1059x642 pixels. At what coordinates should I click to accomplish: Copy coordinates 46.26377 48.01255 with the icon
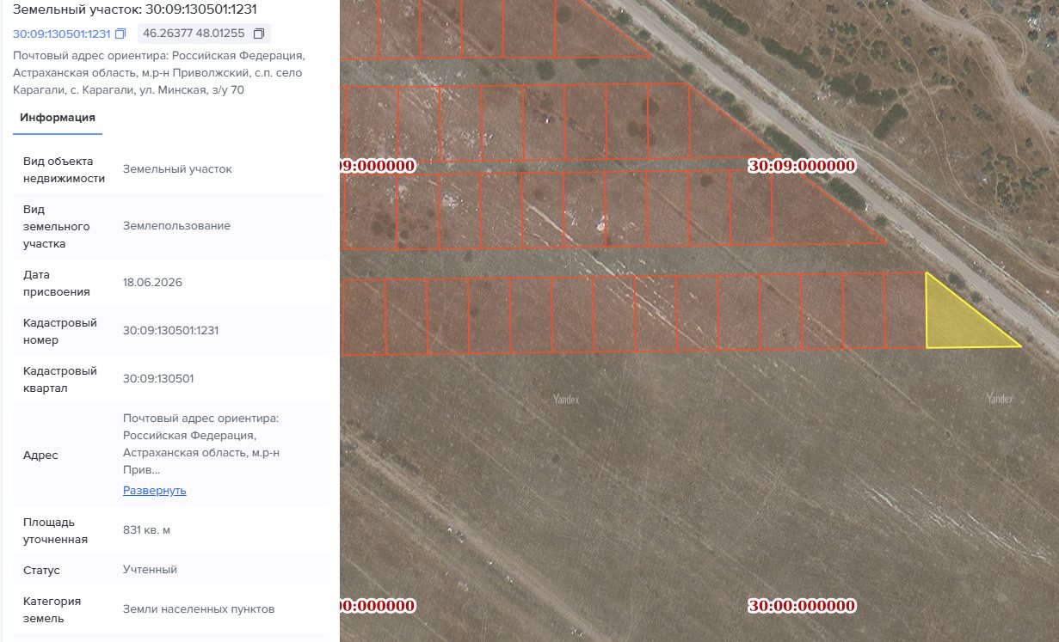pyautogui.click(x=259, y=34)
